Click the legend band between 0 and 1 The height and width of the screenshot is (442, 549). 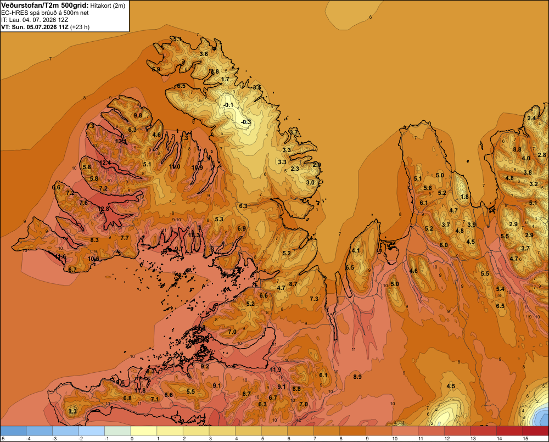[x=143, y=431]
